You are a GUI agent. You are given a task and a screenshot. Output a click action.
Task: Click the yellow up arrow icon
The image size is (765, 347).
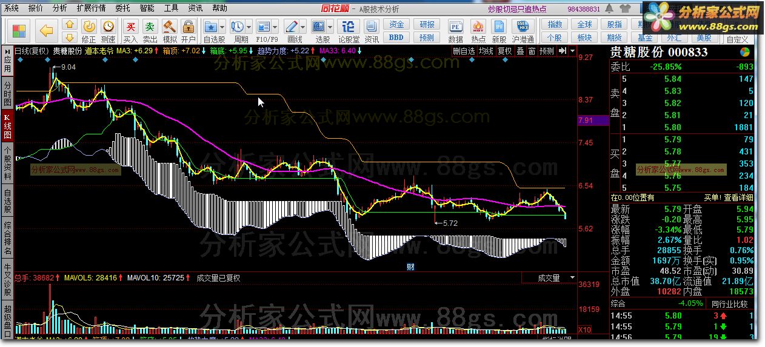69,24
